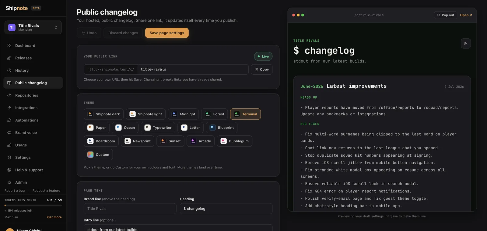This screenshot has height=231, width=487.
Task: Click the title-rivals URL slug field
Action: [x=193, y=70]
